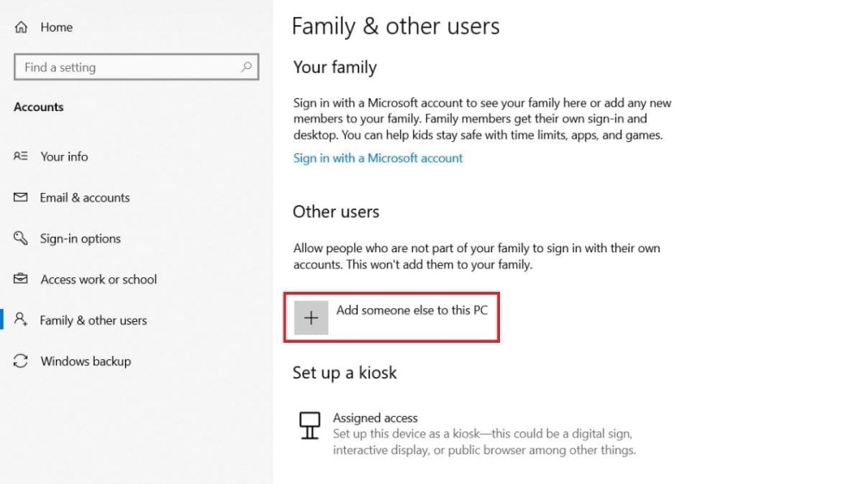The width and height of the screenshot is (862, 484).
Task: Choose Add someone else to this PC
Action: 411,310
